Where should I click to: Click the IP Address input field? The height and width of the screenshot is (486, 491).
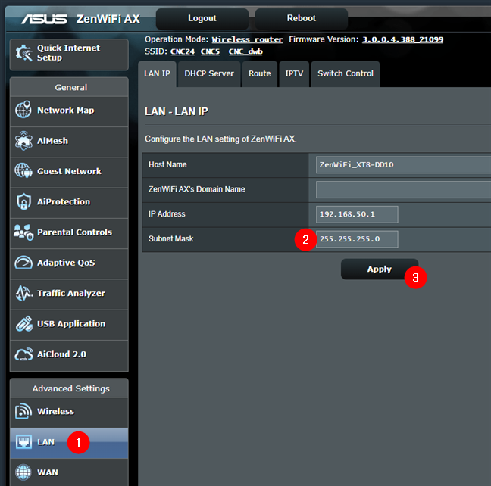[357, 214]
